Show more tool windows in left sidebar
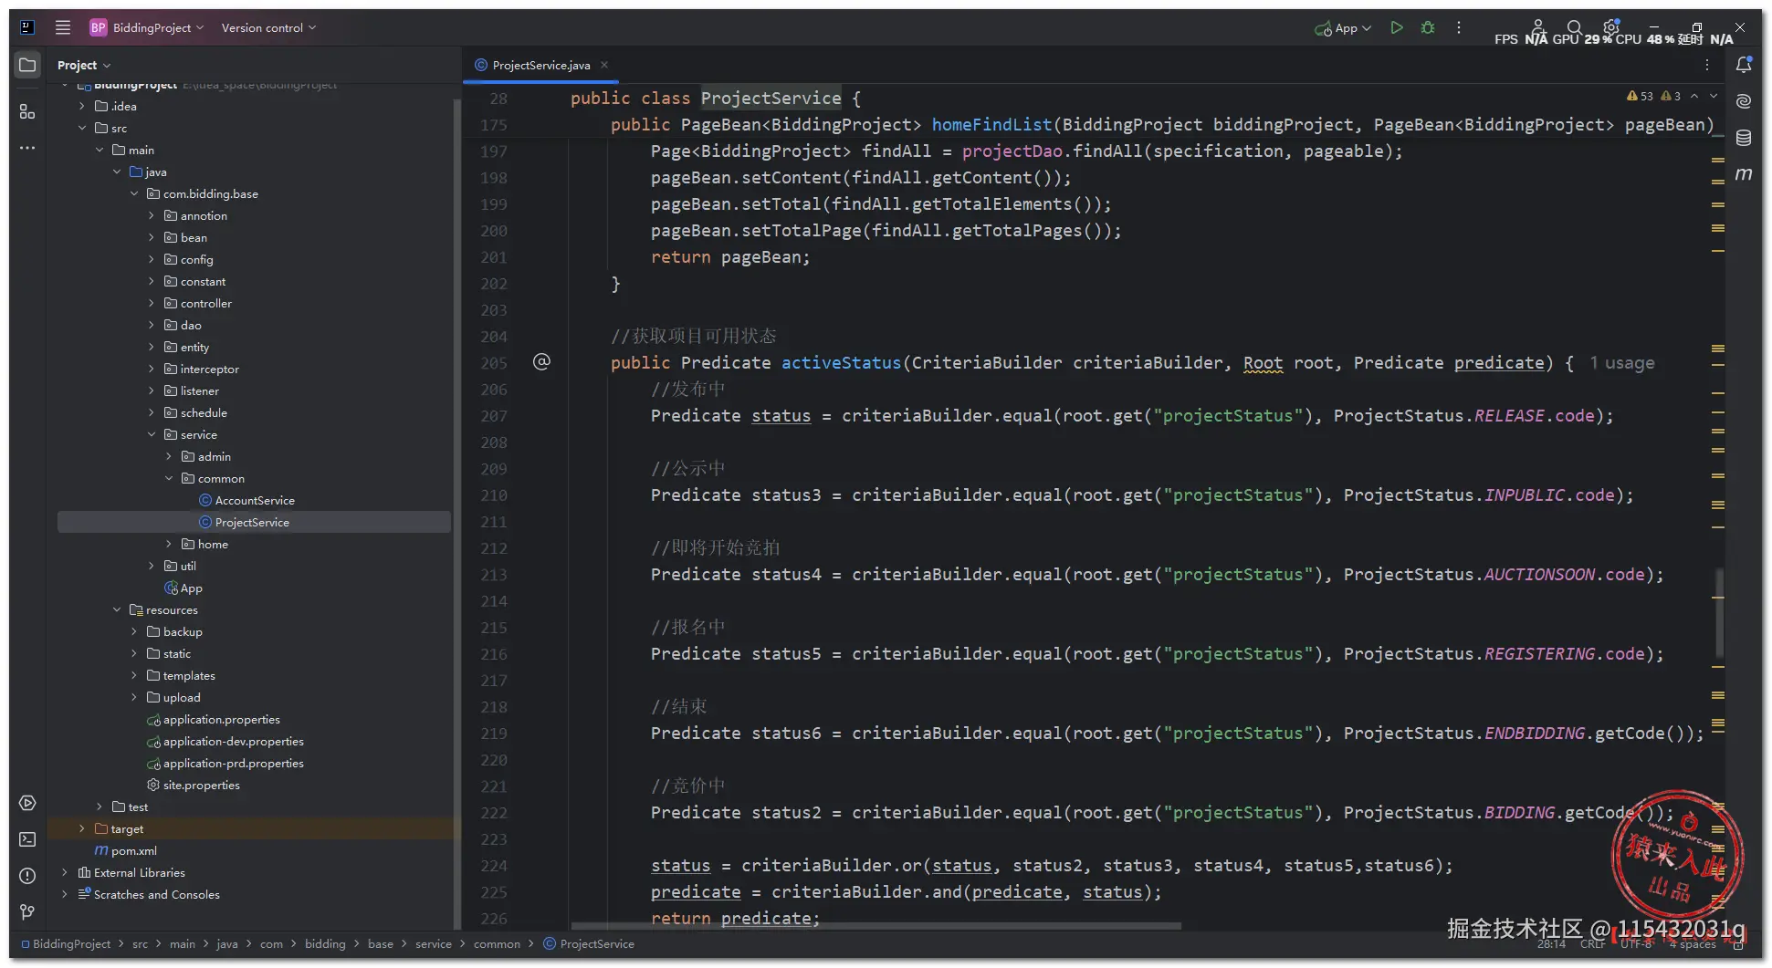The height and width of the screenshot is (968, 1772). tap(27, 147)
